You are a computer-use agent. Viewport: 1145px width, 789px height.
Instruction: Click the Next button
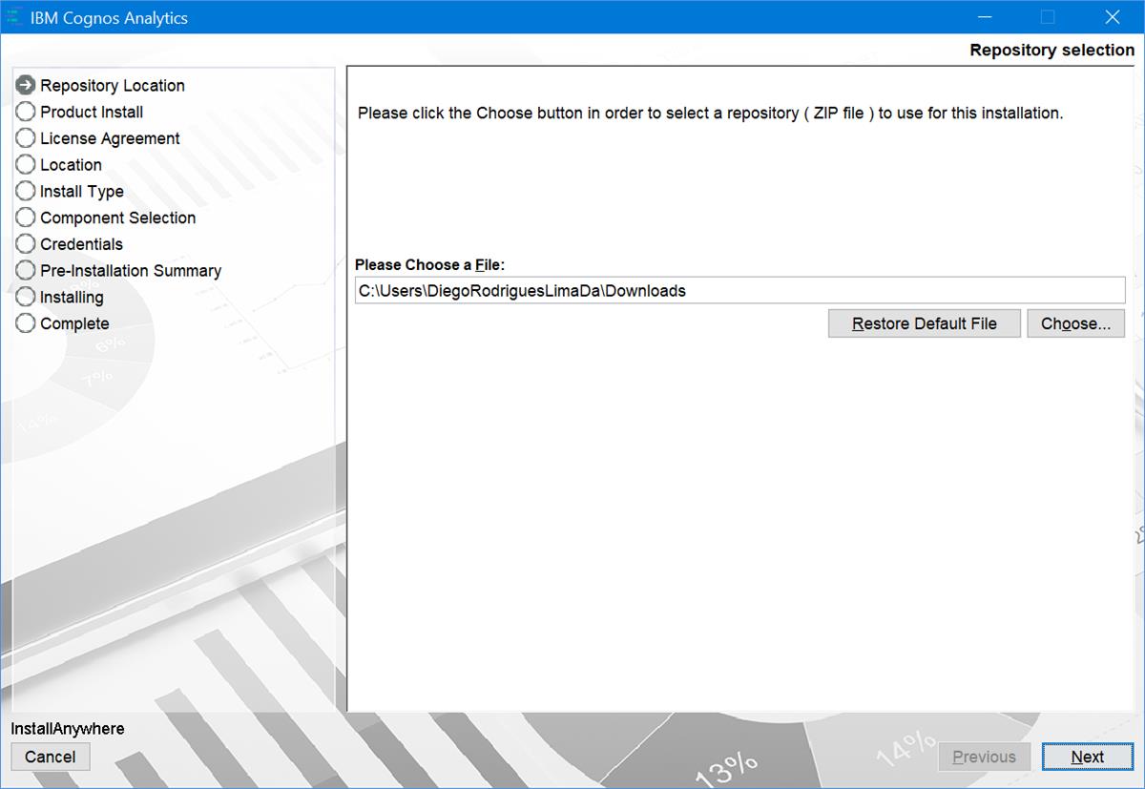(1087, 757)
